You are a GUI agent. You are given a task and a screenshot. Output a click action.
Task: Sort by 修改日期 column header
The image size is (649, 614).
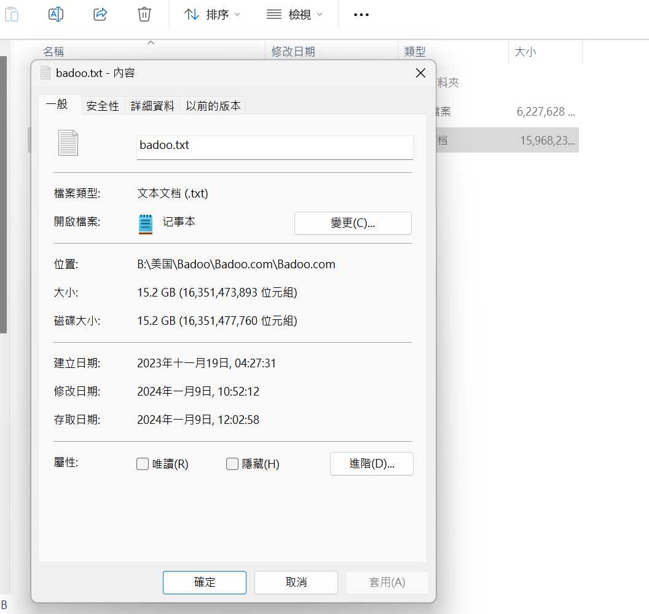293,52
